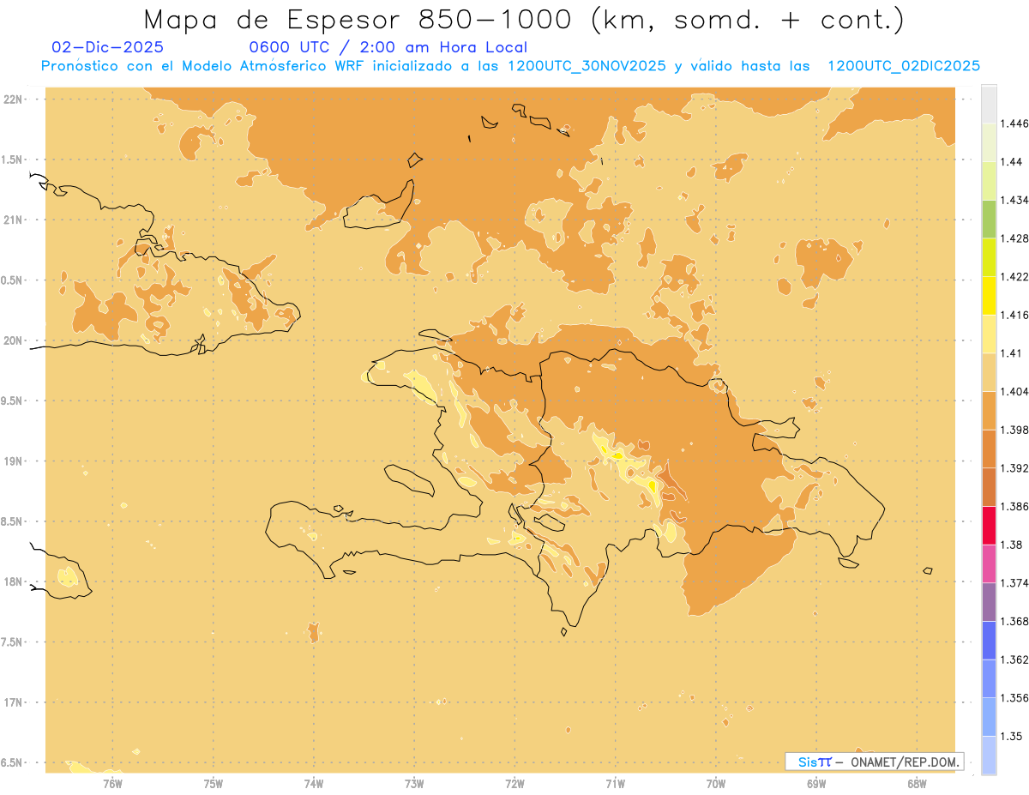The height and width of the screenshot is (795, 1029).
Task: Click the 20N latitude label
Action: pyautogui.click(x=13, y=340)
